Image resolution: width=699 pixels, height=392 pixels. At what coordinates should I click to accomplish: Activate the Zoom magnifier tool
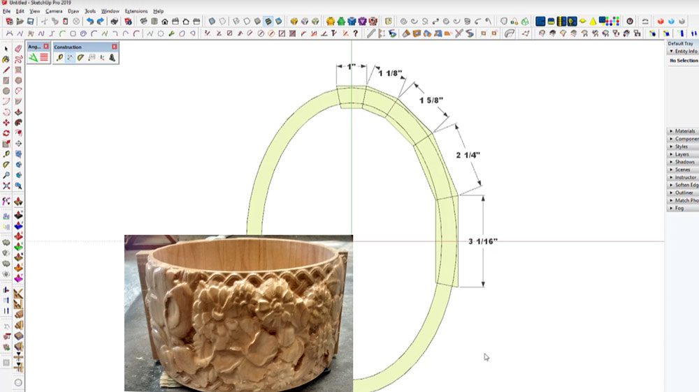coord(6,175)
